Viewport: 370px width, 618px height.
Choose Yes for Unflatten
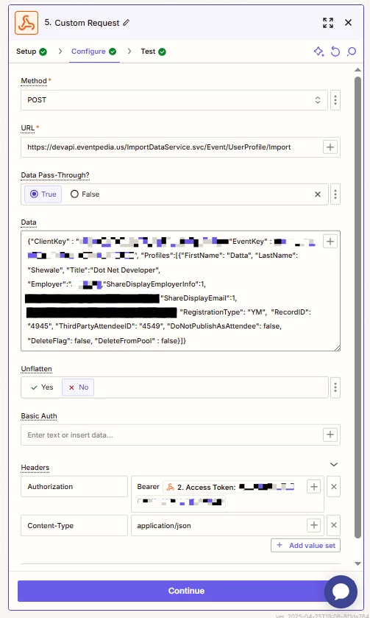point(42,387)
